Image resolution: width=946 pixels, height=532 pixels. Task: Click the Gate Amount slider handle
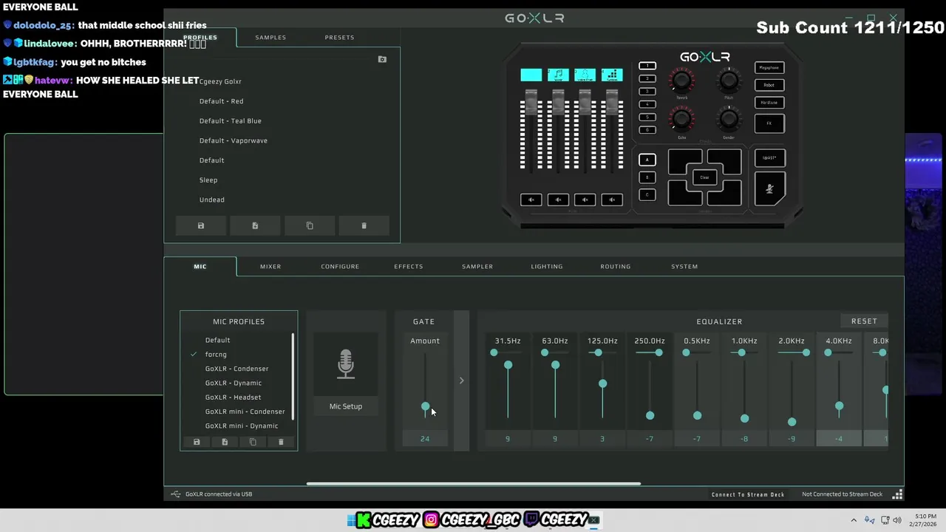point(425,406)
